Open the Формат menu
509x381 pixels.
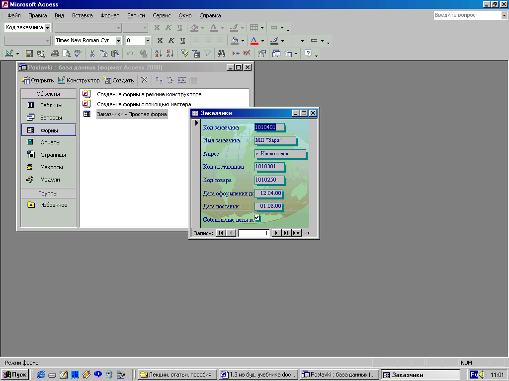(x=110, y=15)
